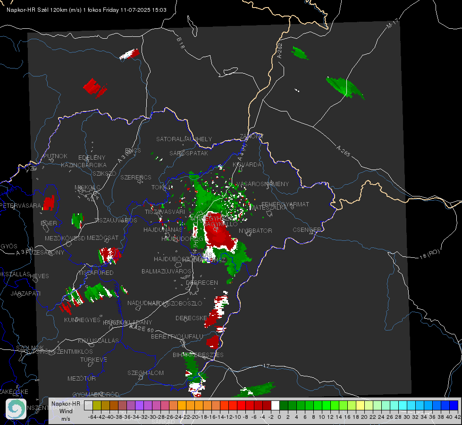
Task: Click the MEZŐTÚR label
Action: tap(82, 378)
